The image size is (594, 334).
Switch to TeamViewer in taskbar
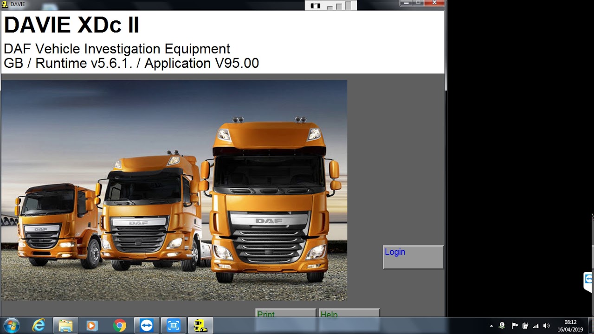point(147,326)
